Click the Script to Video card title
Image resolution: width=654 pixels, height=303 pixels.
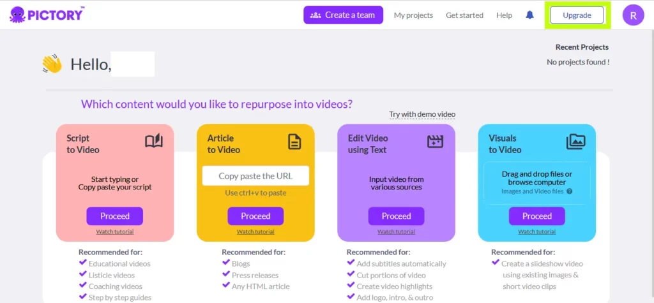83,144
